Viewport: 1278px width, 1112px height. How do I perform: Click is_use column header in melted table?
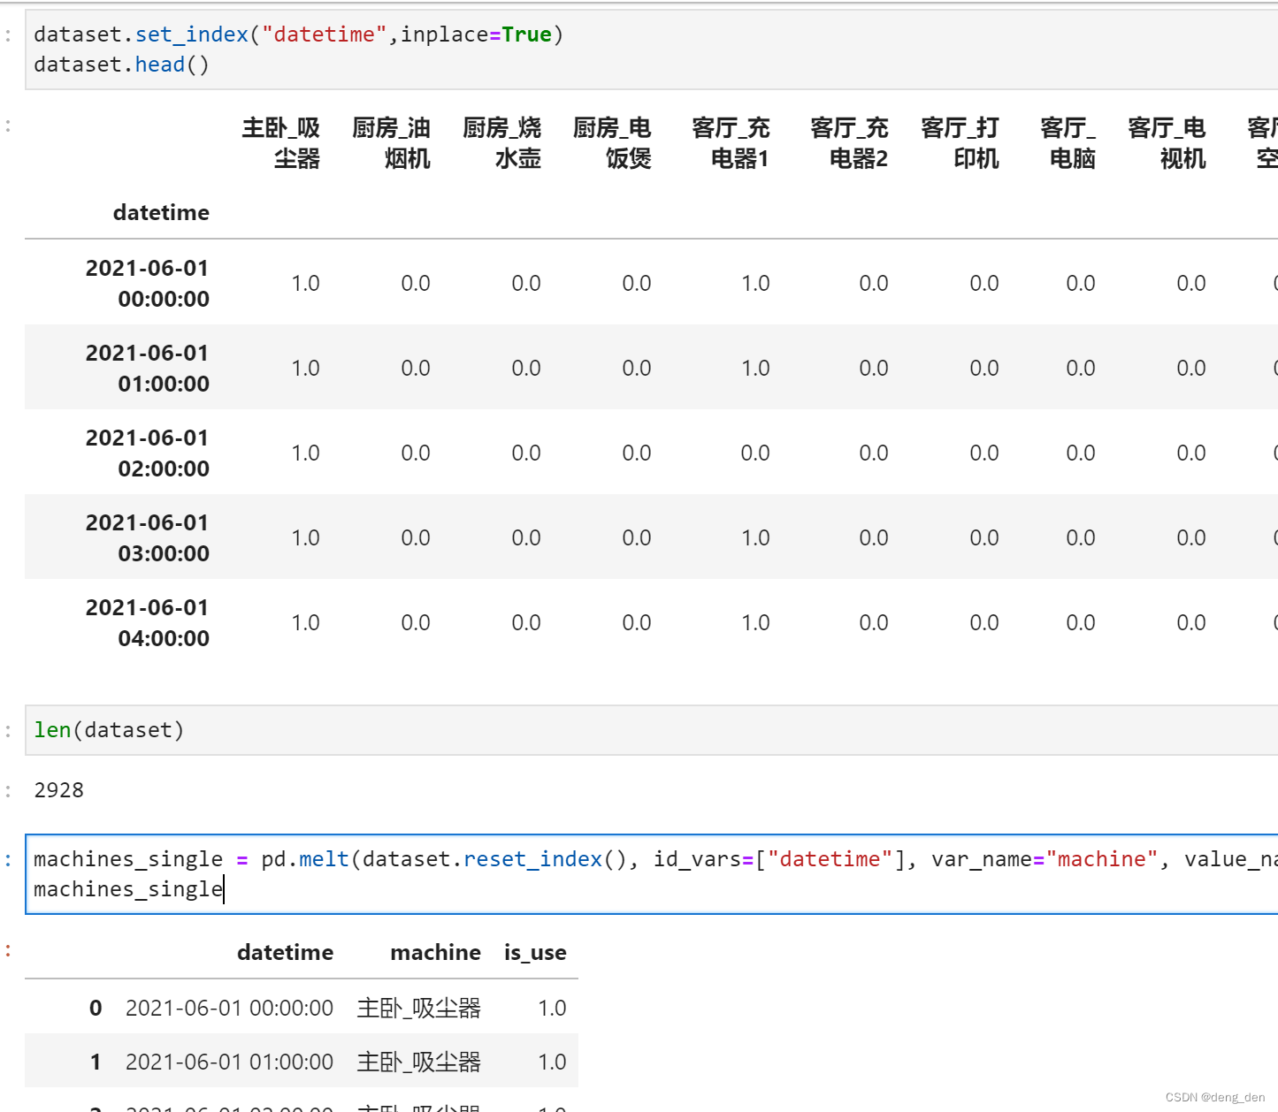click(x=535, y=952)
